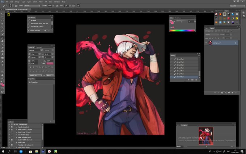Select the Airbrush Soft Round 50% flow preset
The image size is (246, 154).
coord(39,24)
